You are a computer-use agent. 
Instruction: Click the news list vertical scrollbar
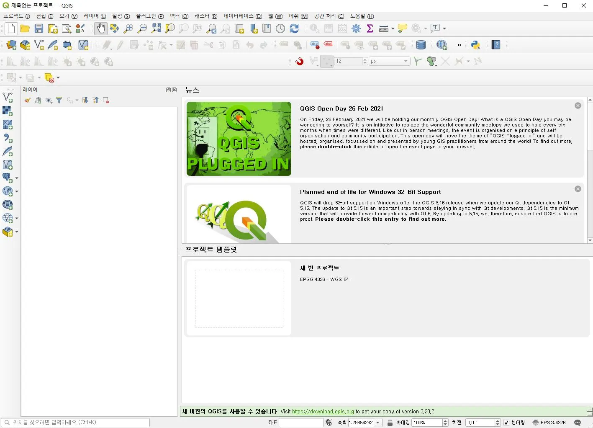tap(590, 170)
